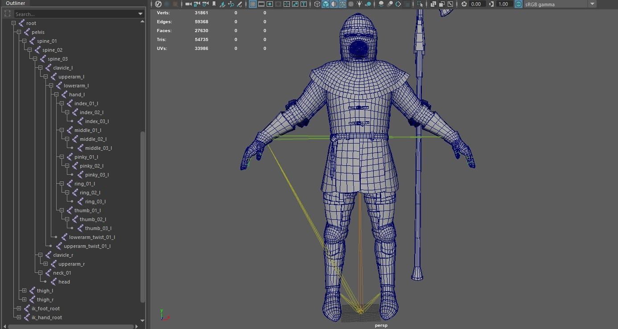Click the Shadows icon
This screenshot has height=329, width=618.
click(x=368, y=4)
